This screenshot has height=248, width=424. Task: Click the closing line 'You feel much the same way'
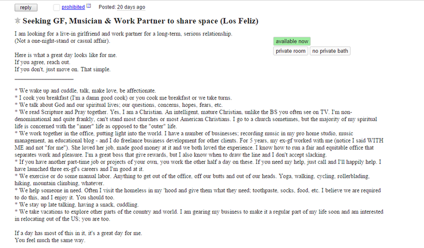50,240
